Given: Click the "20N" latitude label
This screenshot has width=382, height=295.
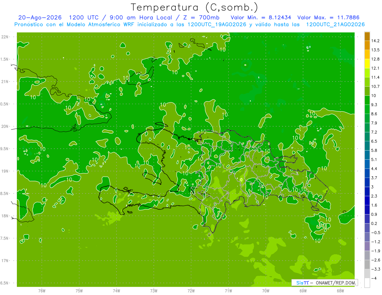Looking at the screenshot, I should pos(5,126).
